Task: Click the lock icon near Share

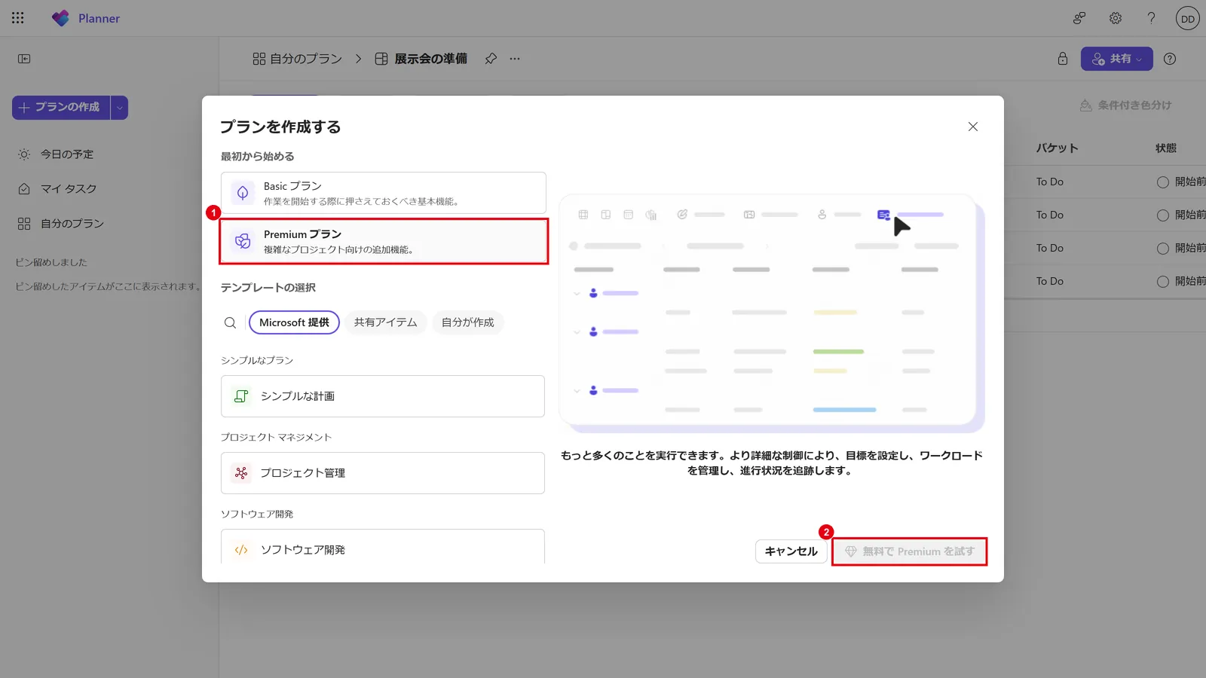Action: tap(1063, 59)
